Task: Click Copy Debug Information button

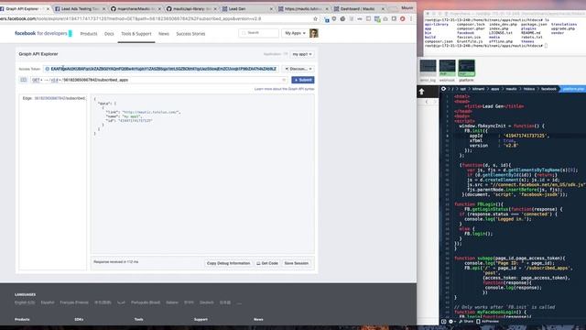Action: tap(228, 263)
